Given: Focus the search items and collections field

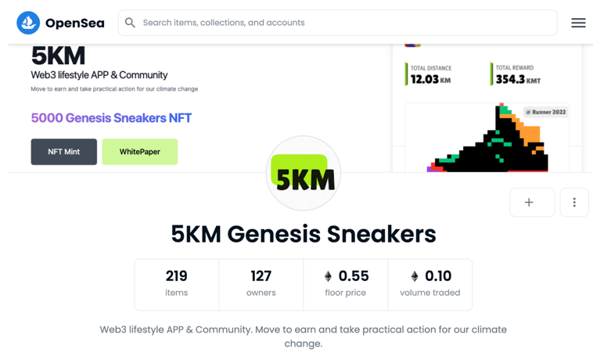Looking at the screenshot, I should (x=338, y=23).
